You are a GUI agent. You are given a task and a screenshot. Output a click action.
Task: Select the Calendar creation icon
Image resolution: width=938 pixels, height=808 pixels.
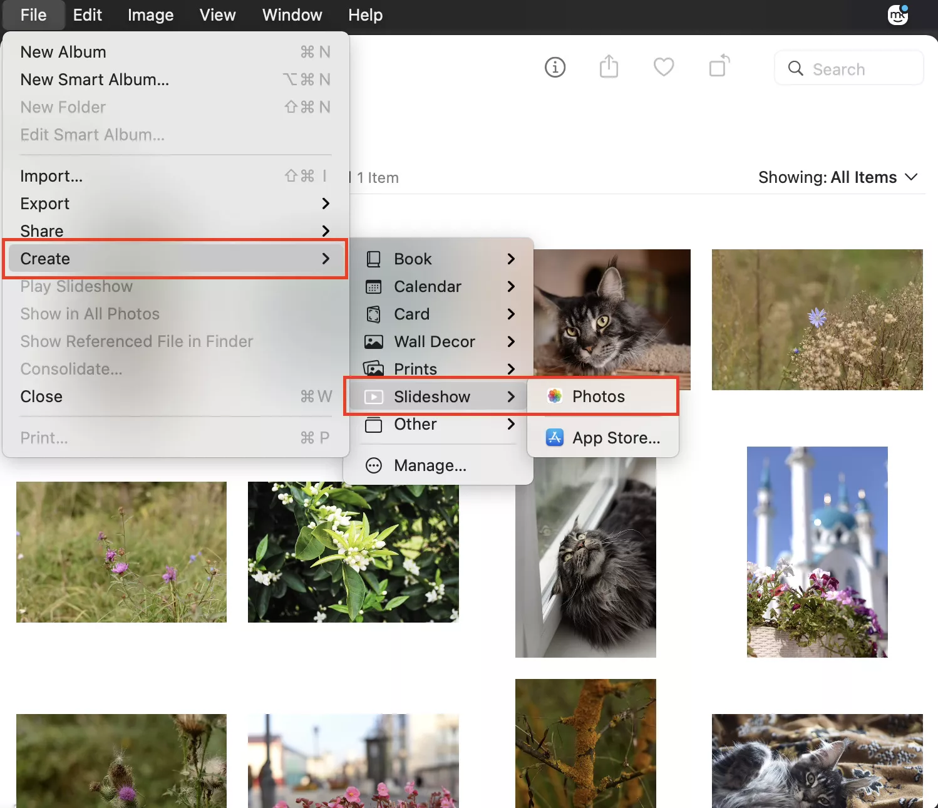tap(374, 286)
